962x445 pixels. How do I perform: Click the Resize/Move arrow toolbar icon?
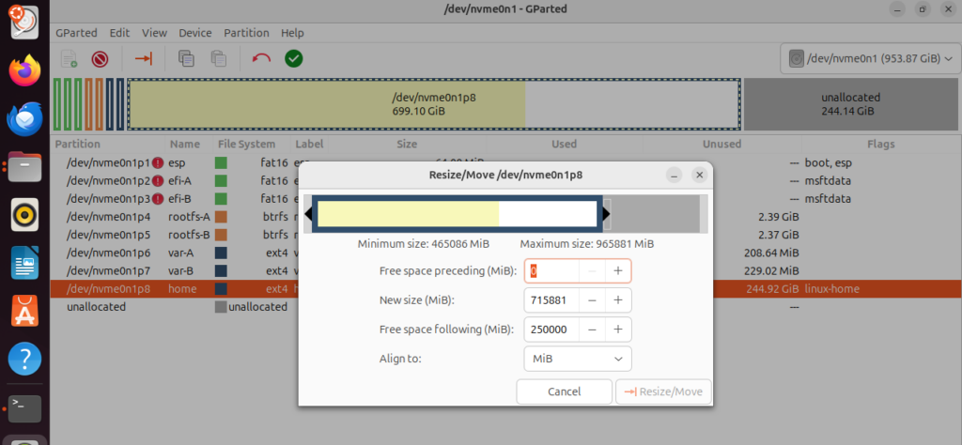[x=143, y=59]
